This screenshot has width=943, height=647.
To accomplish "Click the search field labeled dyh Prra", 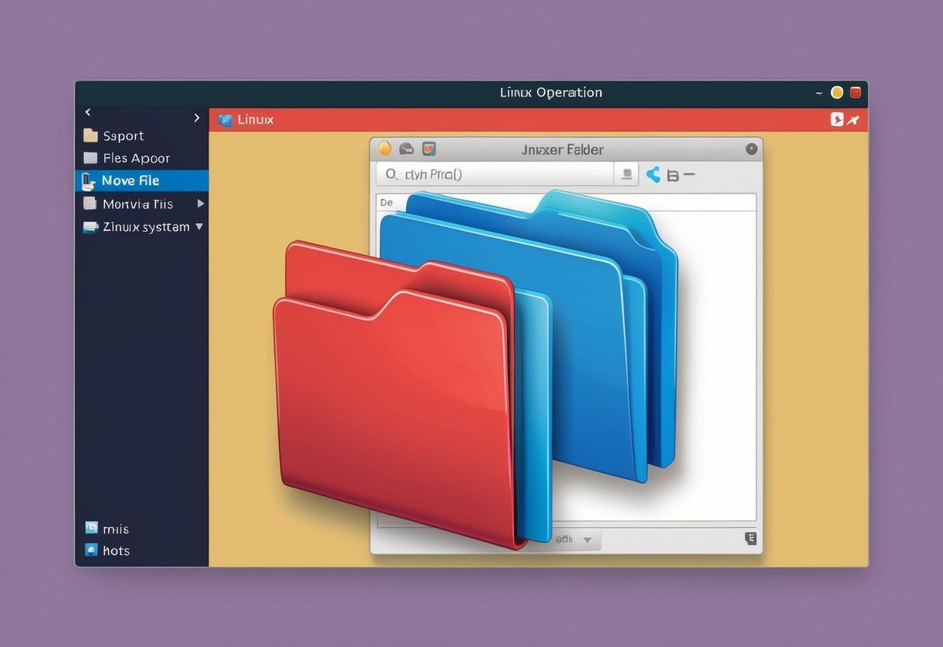I will click(x=498, y=174).
